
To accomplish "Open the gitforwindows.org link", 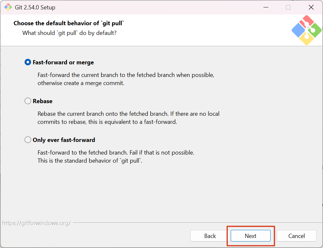I will pos(37,223).
